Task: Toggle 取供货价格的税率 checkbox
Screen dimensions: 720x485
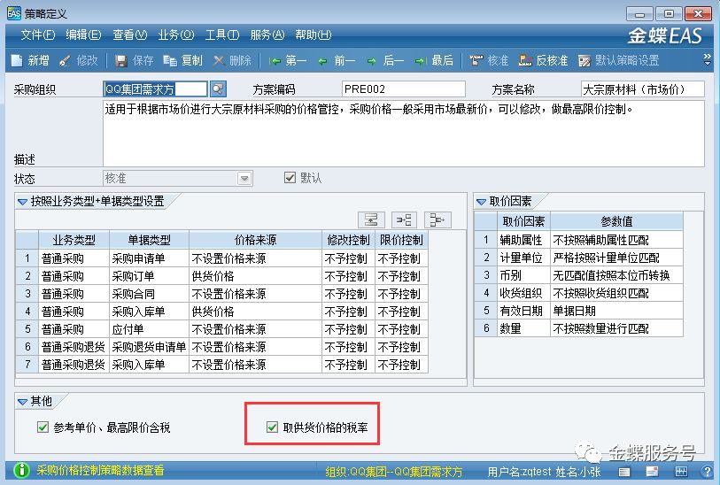Action: point(272,427)
